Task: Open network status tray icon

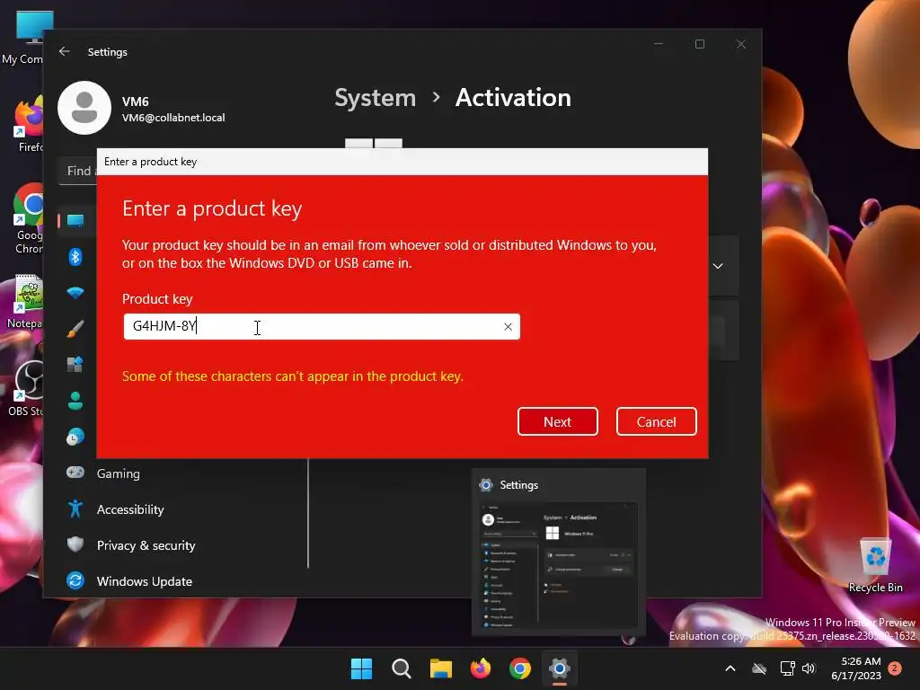Action: pyautogui.click(x=787, y=668)
